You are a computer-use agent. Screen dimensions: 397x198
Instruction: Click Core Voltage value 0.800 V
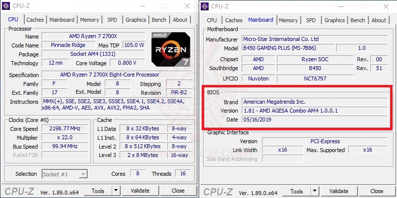tap(128, 63)
